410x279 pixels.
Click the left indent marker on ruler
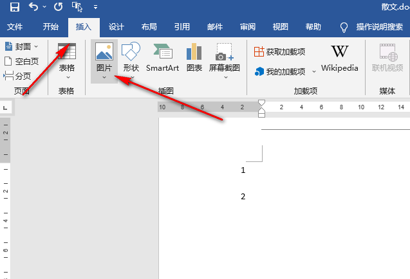(x=261, y=114)
